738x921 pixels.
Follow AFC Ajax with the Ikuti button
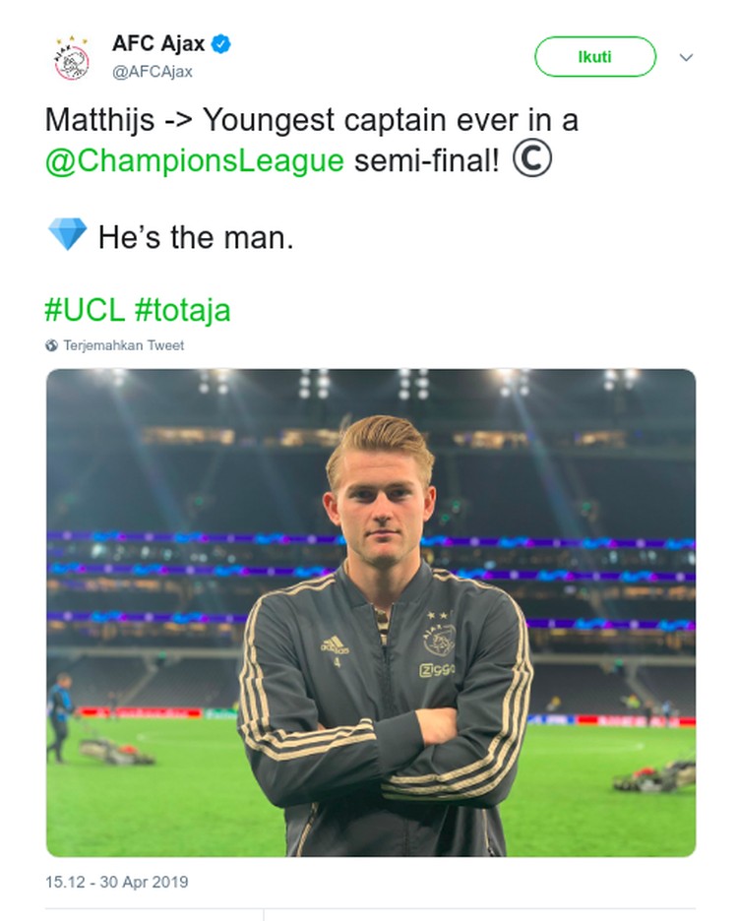(x=594, y=57)
